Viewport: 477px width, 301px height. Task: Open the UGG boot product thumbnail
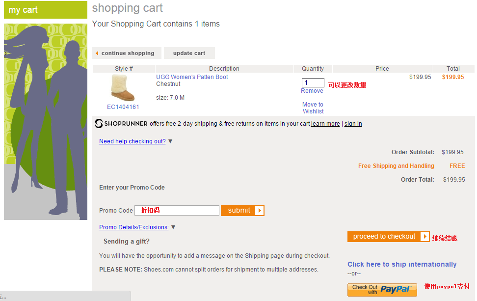pos(123,88)
